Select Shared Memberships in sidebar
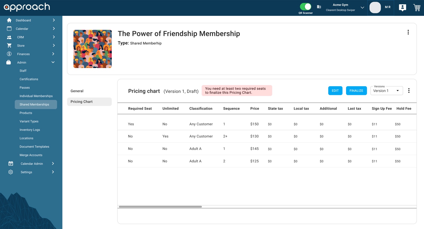This screenshot has width=424, height=229. pyautogui.click(x=36, y=104)
